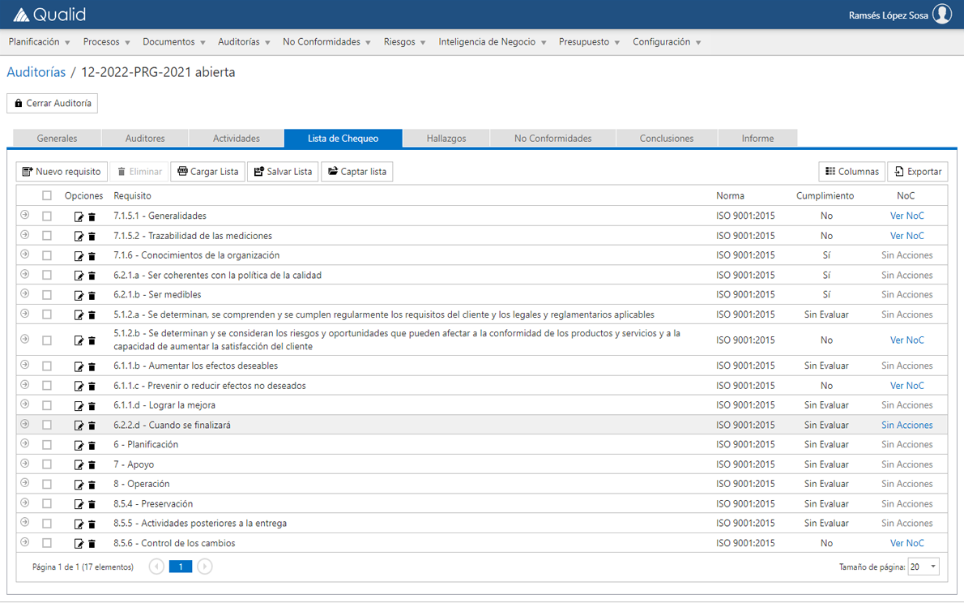Open the Exportar tool
Screen dimensions: 964x603
click(918, 171)
